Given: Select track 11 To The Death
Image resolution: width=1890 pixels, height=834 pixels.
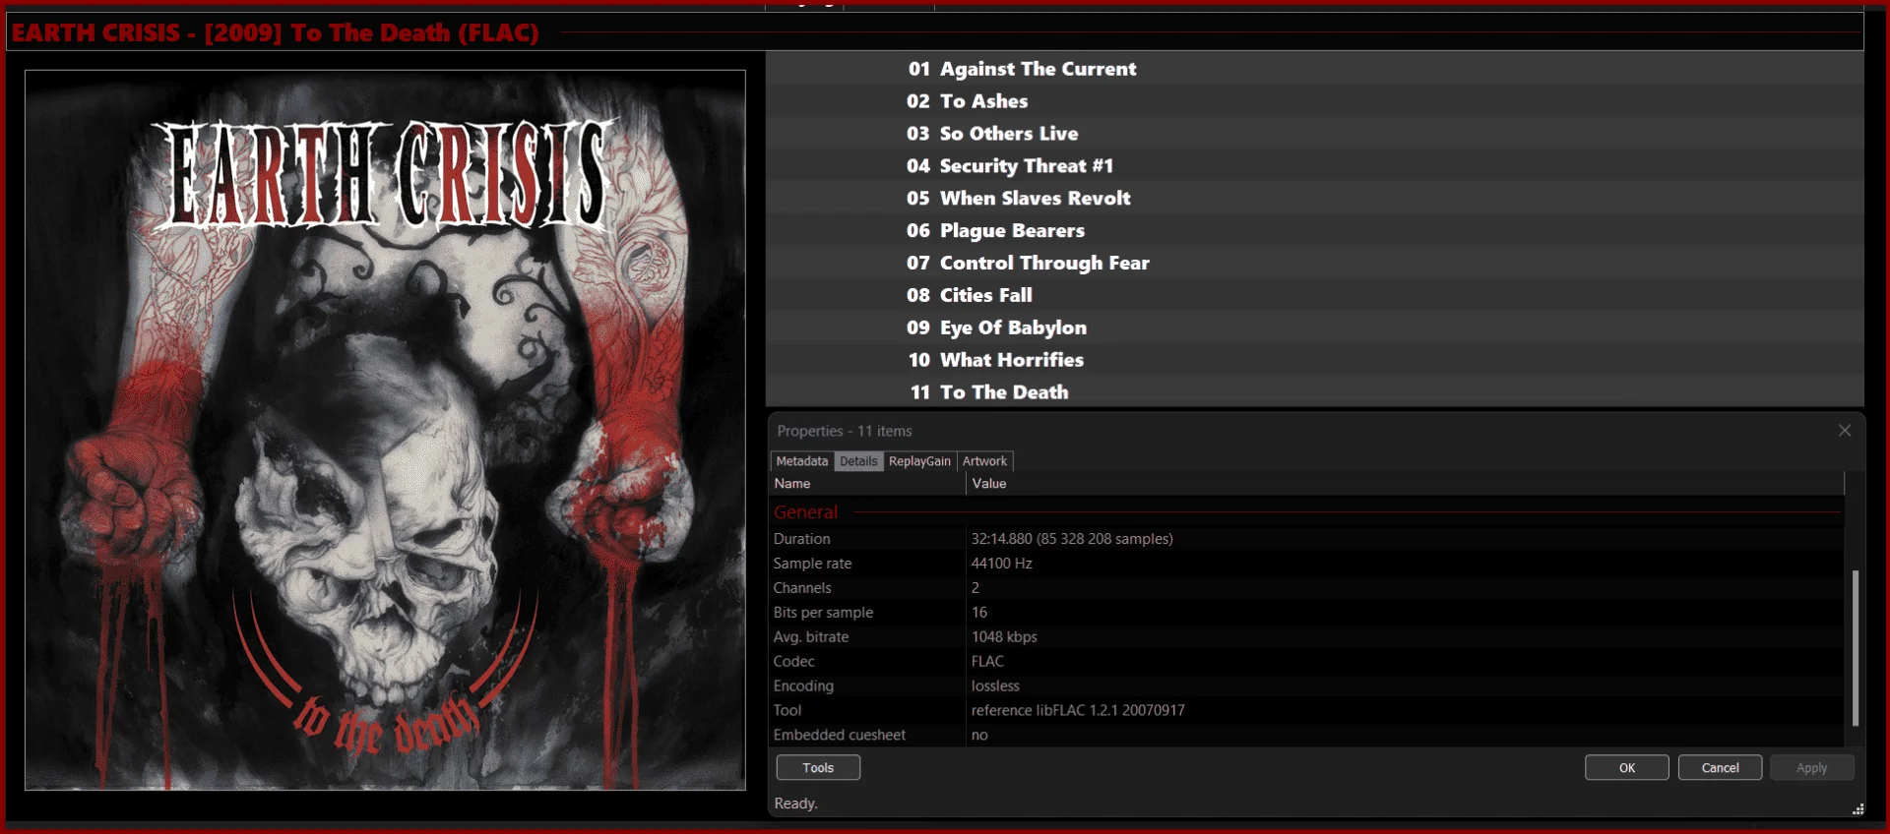Looking at the screenshot, I should click(x=1315, y=392).
